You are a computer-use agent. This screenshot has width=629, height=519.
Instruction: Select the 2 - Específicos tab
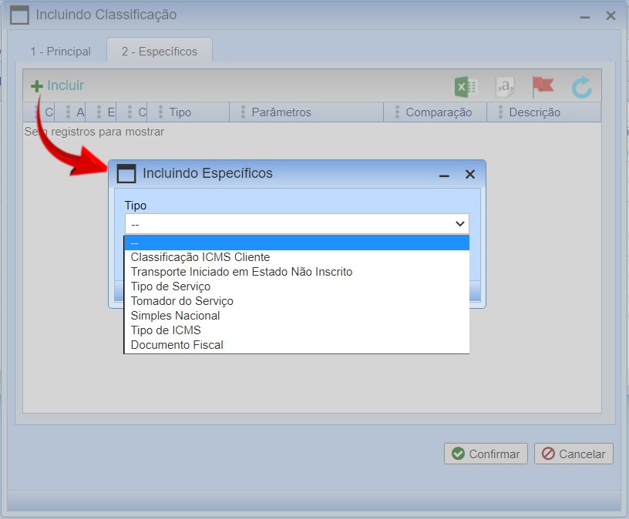[159, 52]
